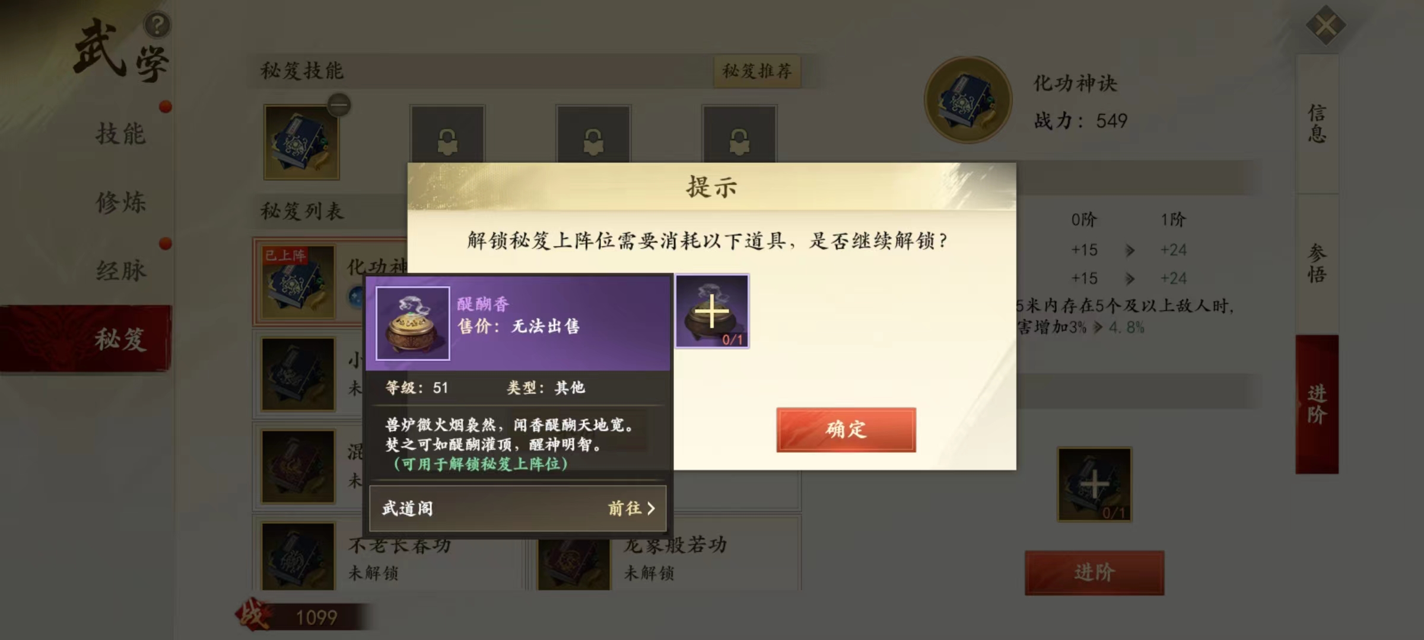
Task: Confirm unlock with 确定 button
Action: (x=846, y=430)
